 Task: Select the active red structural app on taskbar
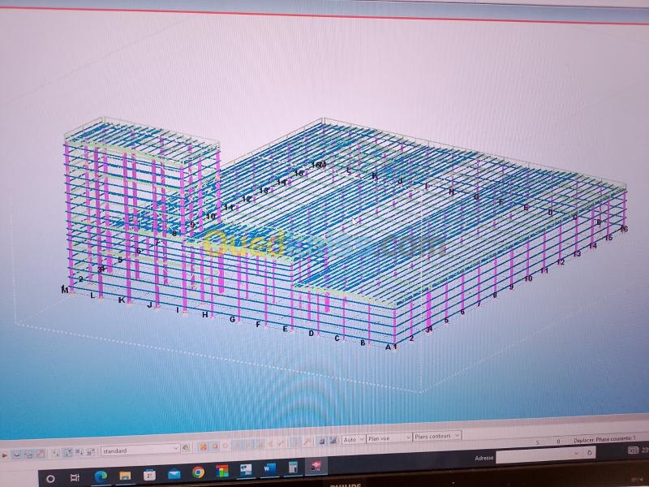point(316,466)
